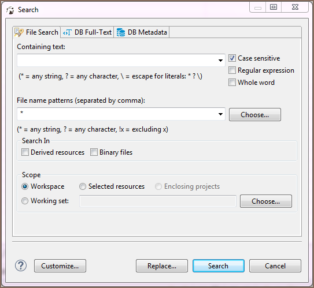Select the Working set radio button
Viewport: 314px width, 288px height.
(25, 201)
